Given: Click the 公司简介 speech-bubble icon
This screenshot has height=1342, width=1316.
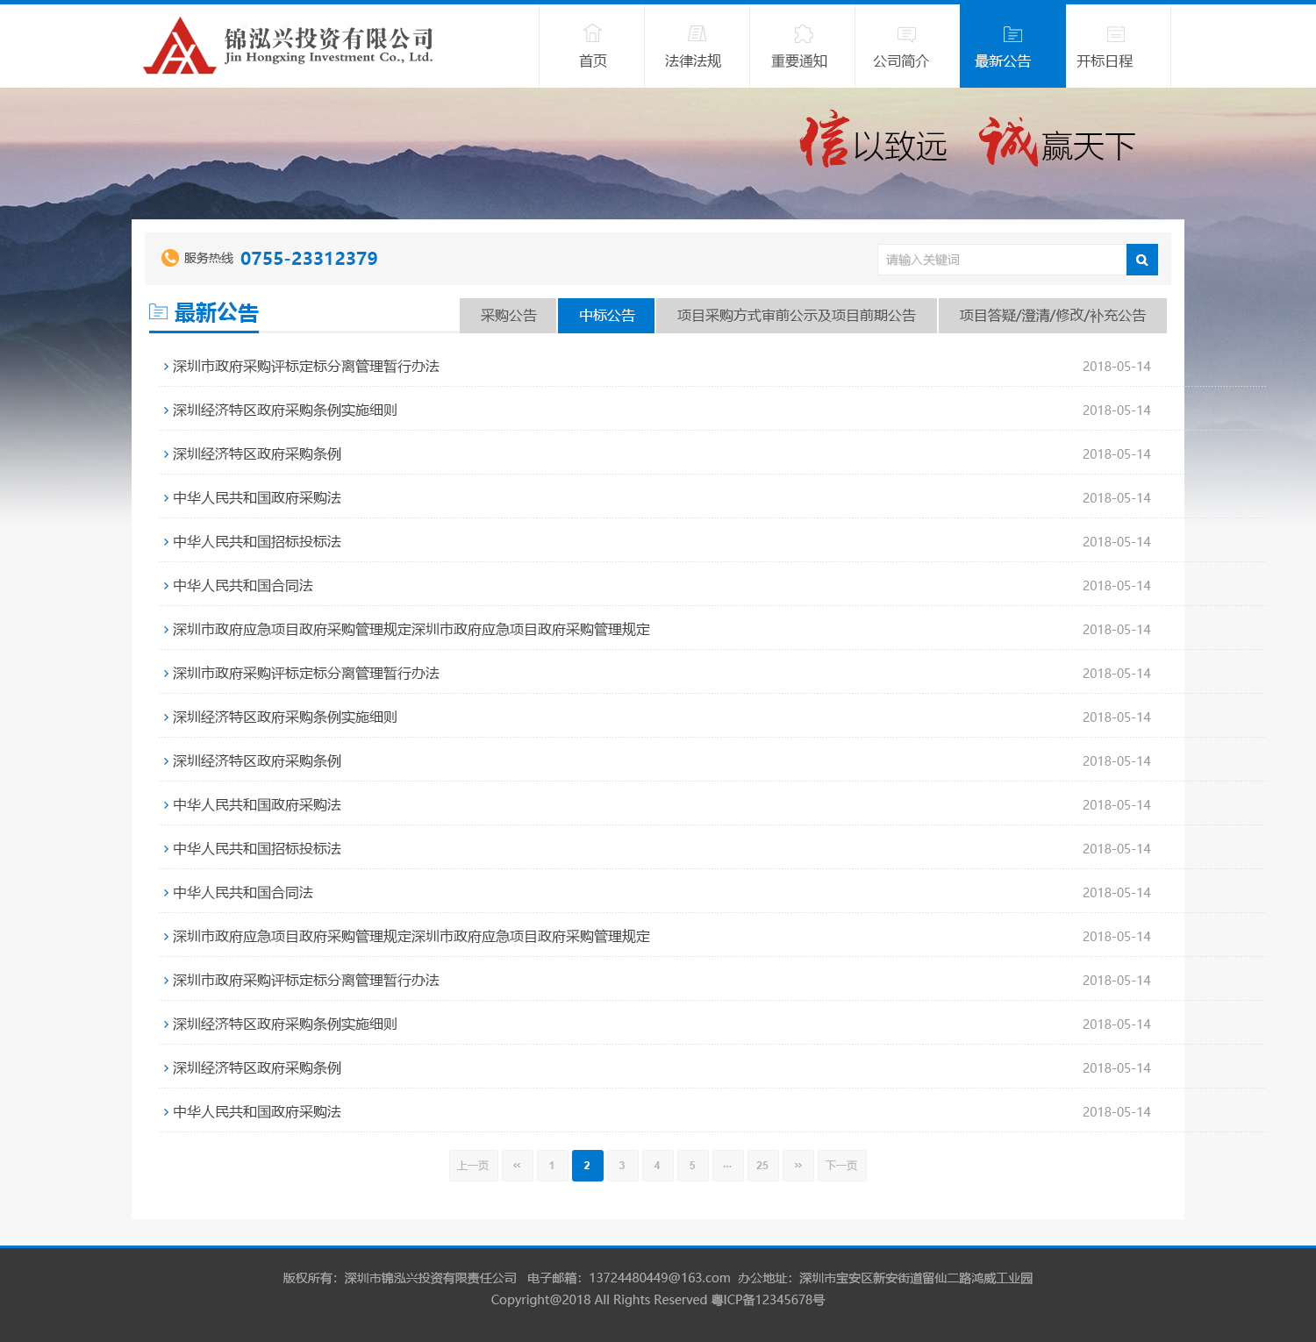Looking at the screenshot, I should [906, 33].
